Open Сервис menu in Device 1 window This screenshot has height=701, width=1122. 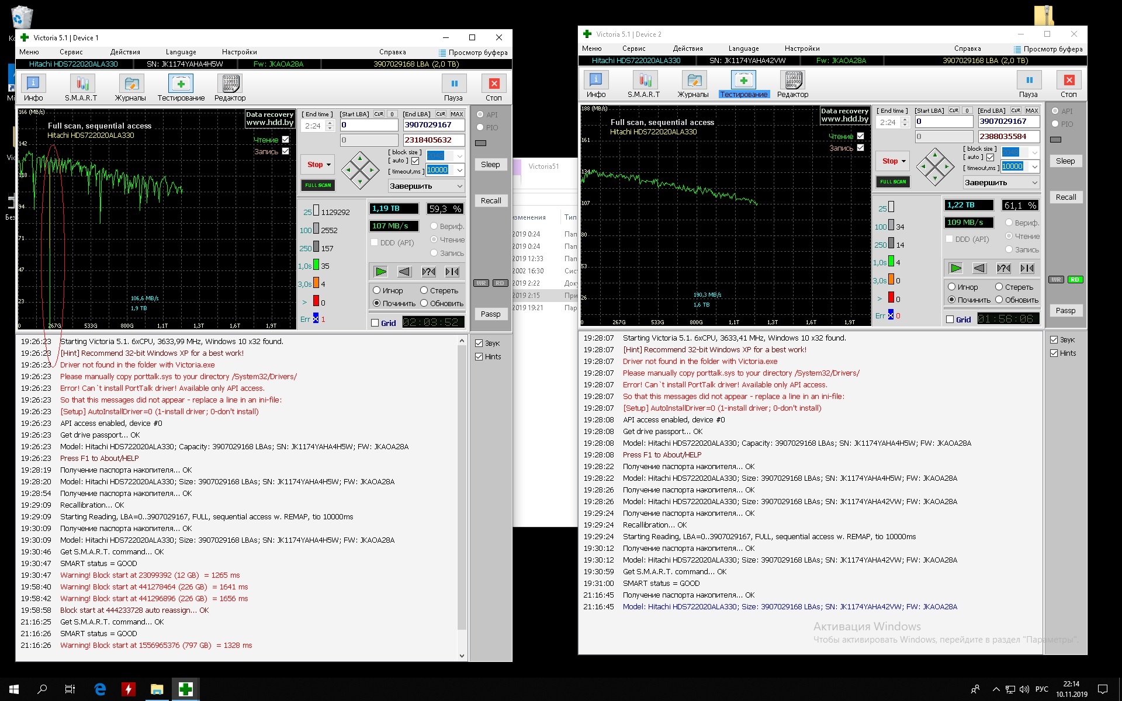pos(71,52)
